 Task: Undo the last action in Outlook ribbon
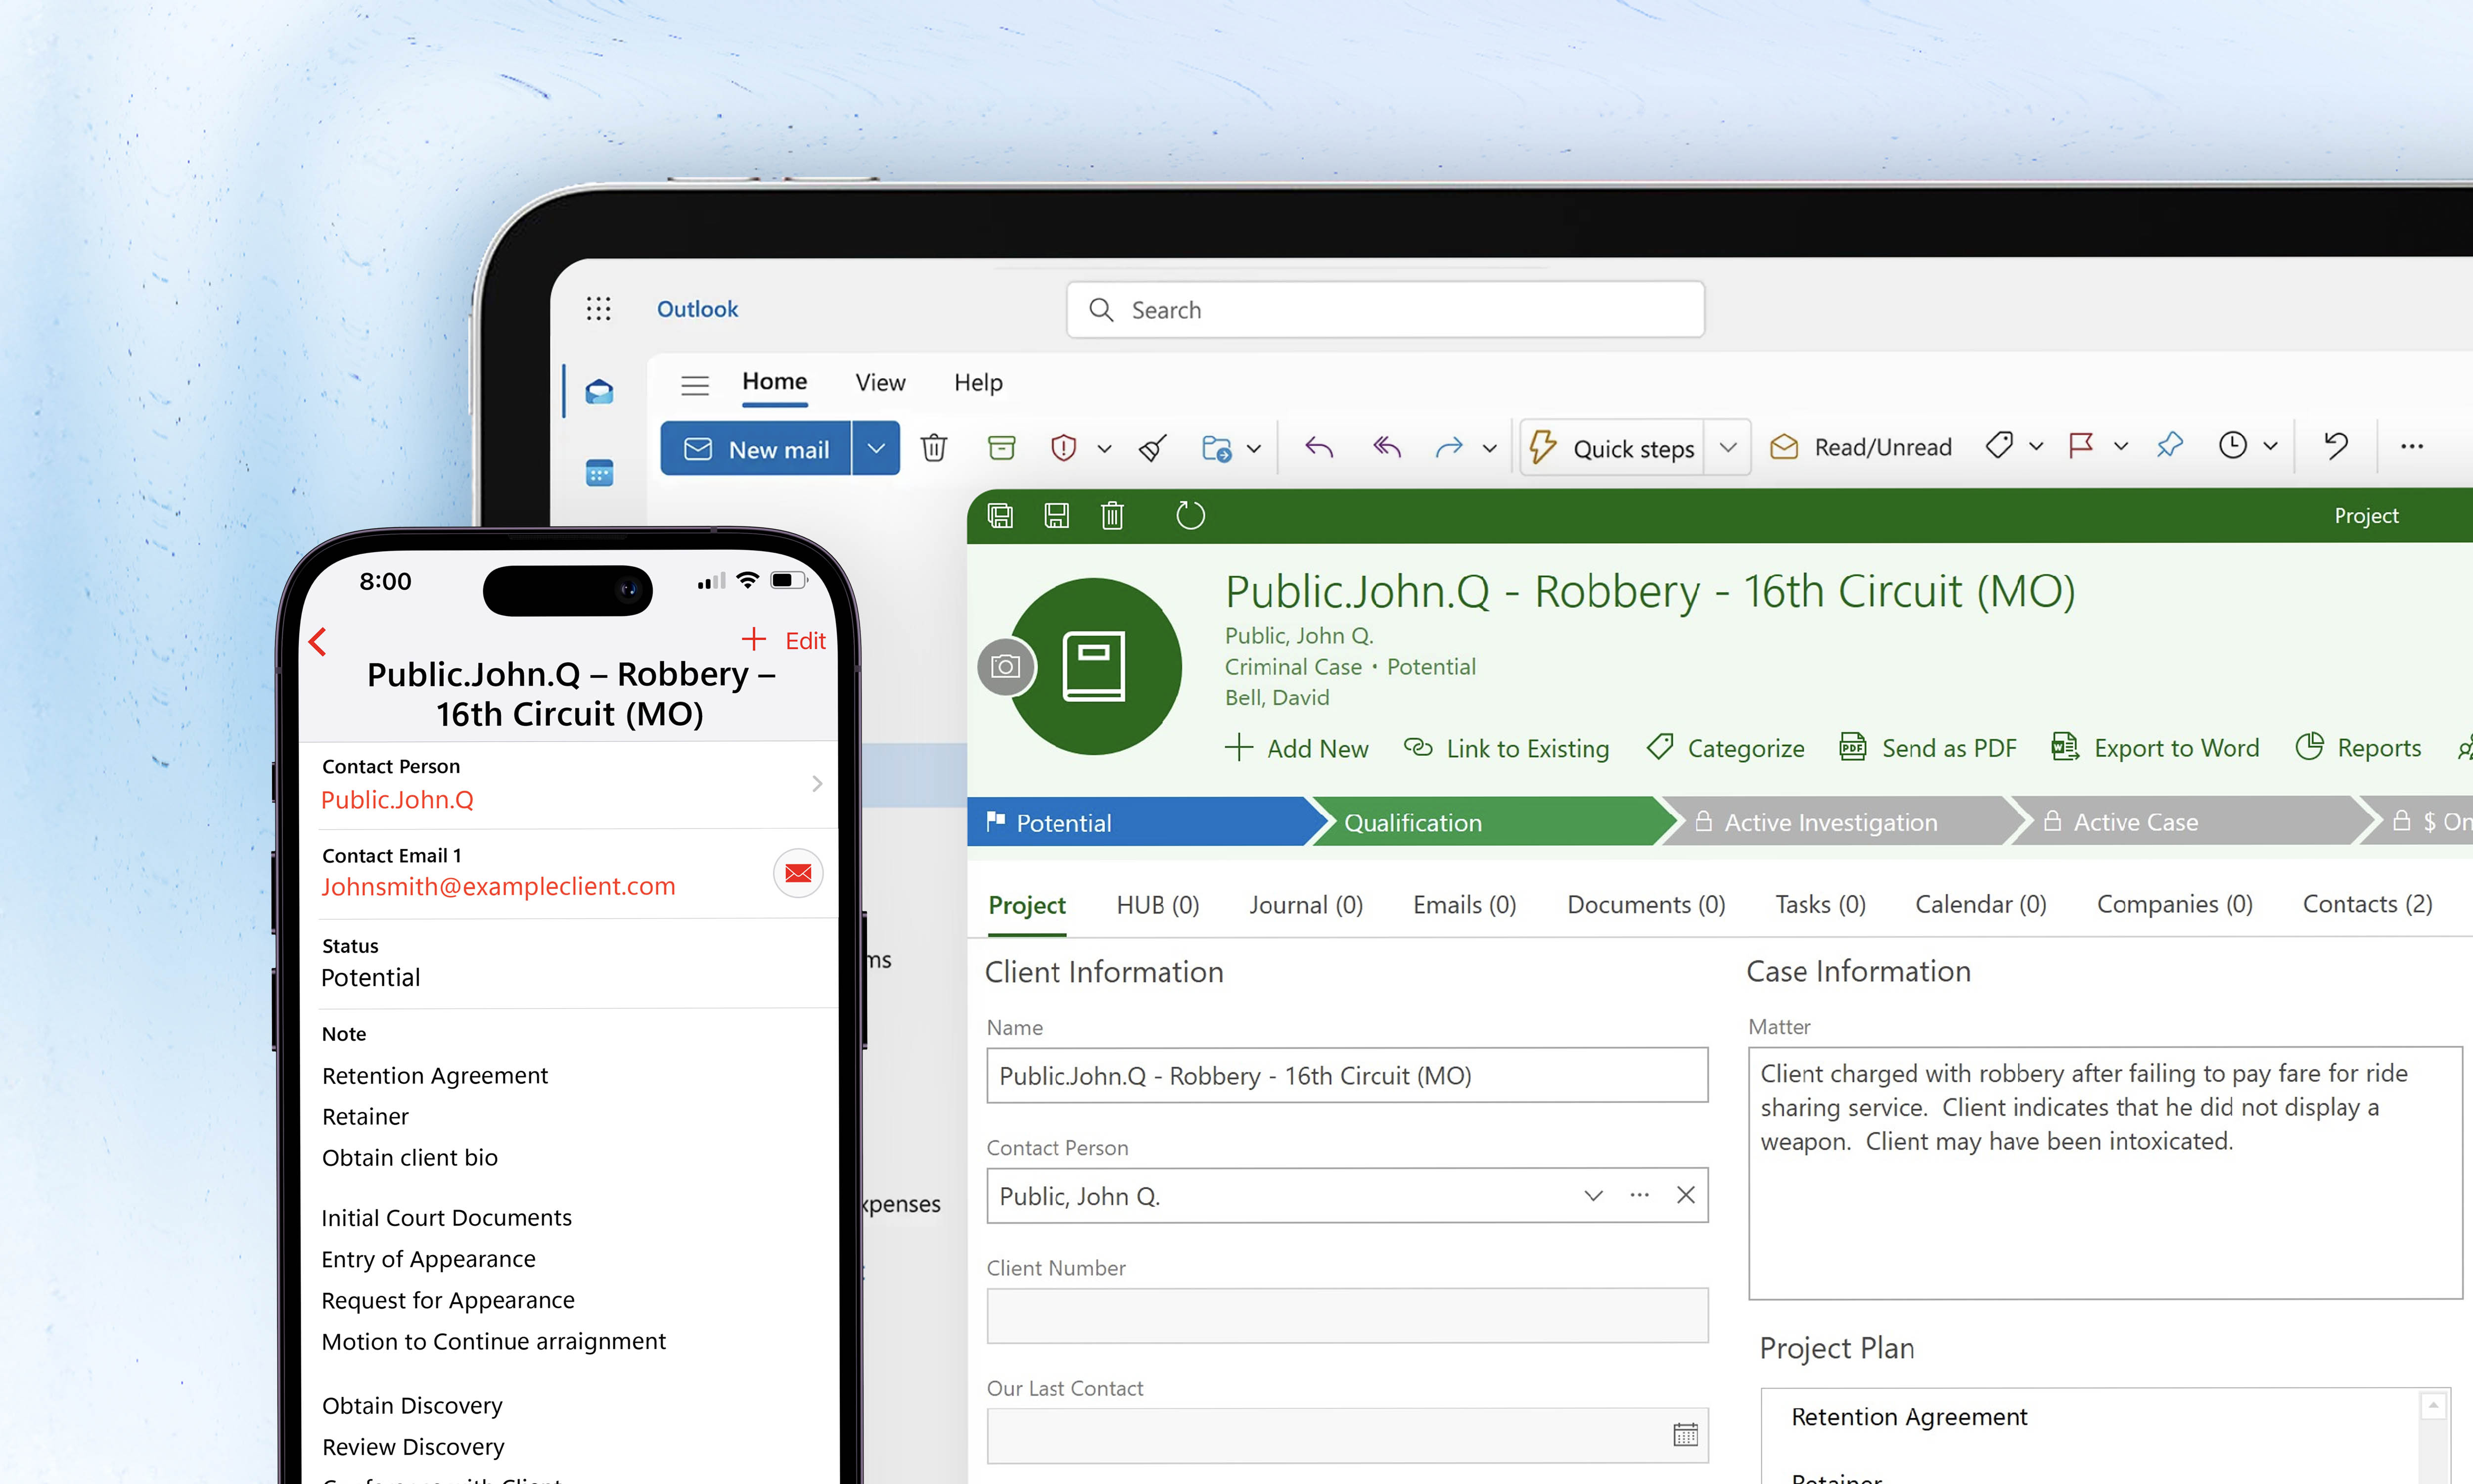click(2335, 446)
